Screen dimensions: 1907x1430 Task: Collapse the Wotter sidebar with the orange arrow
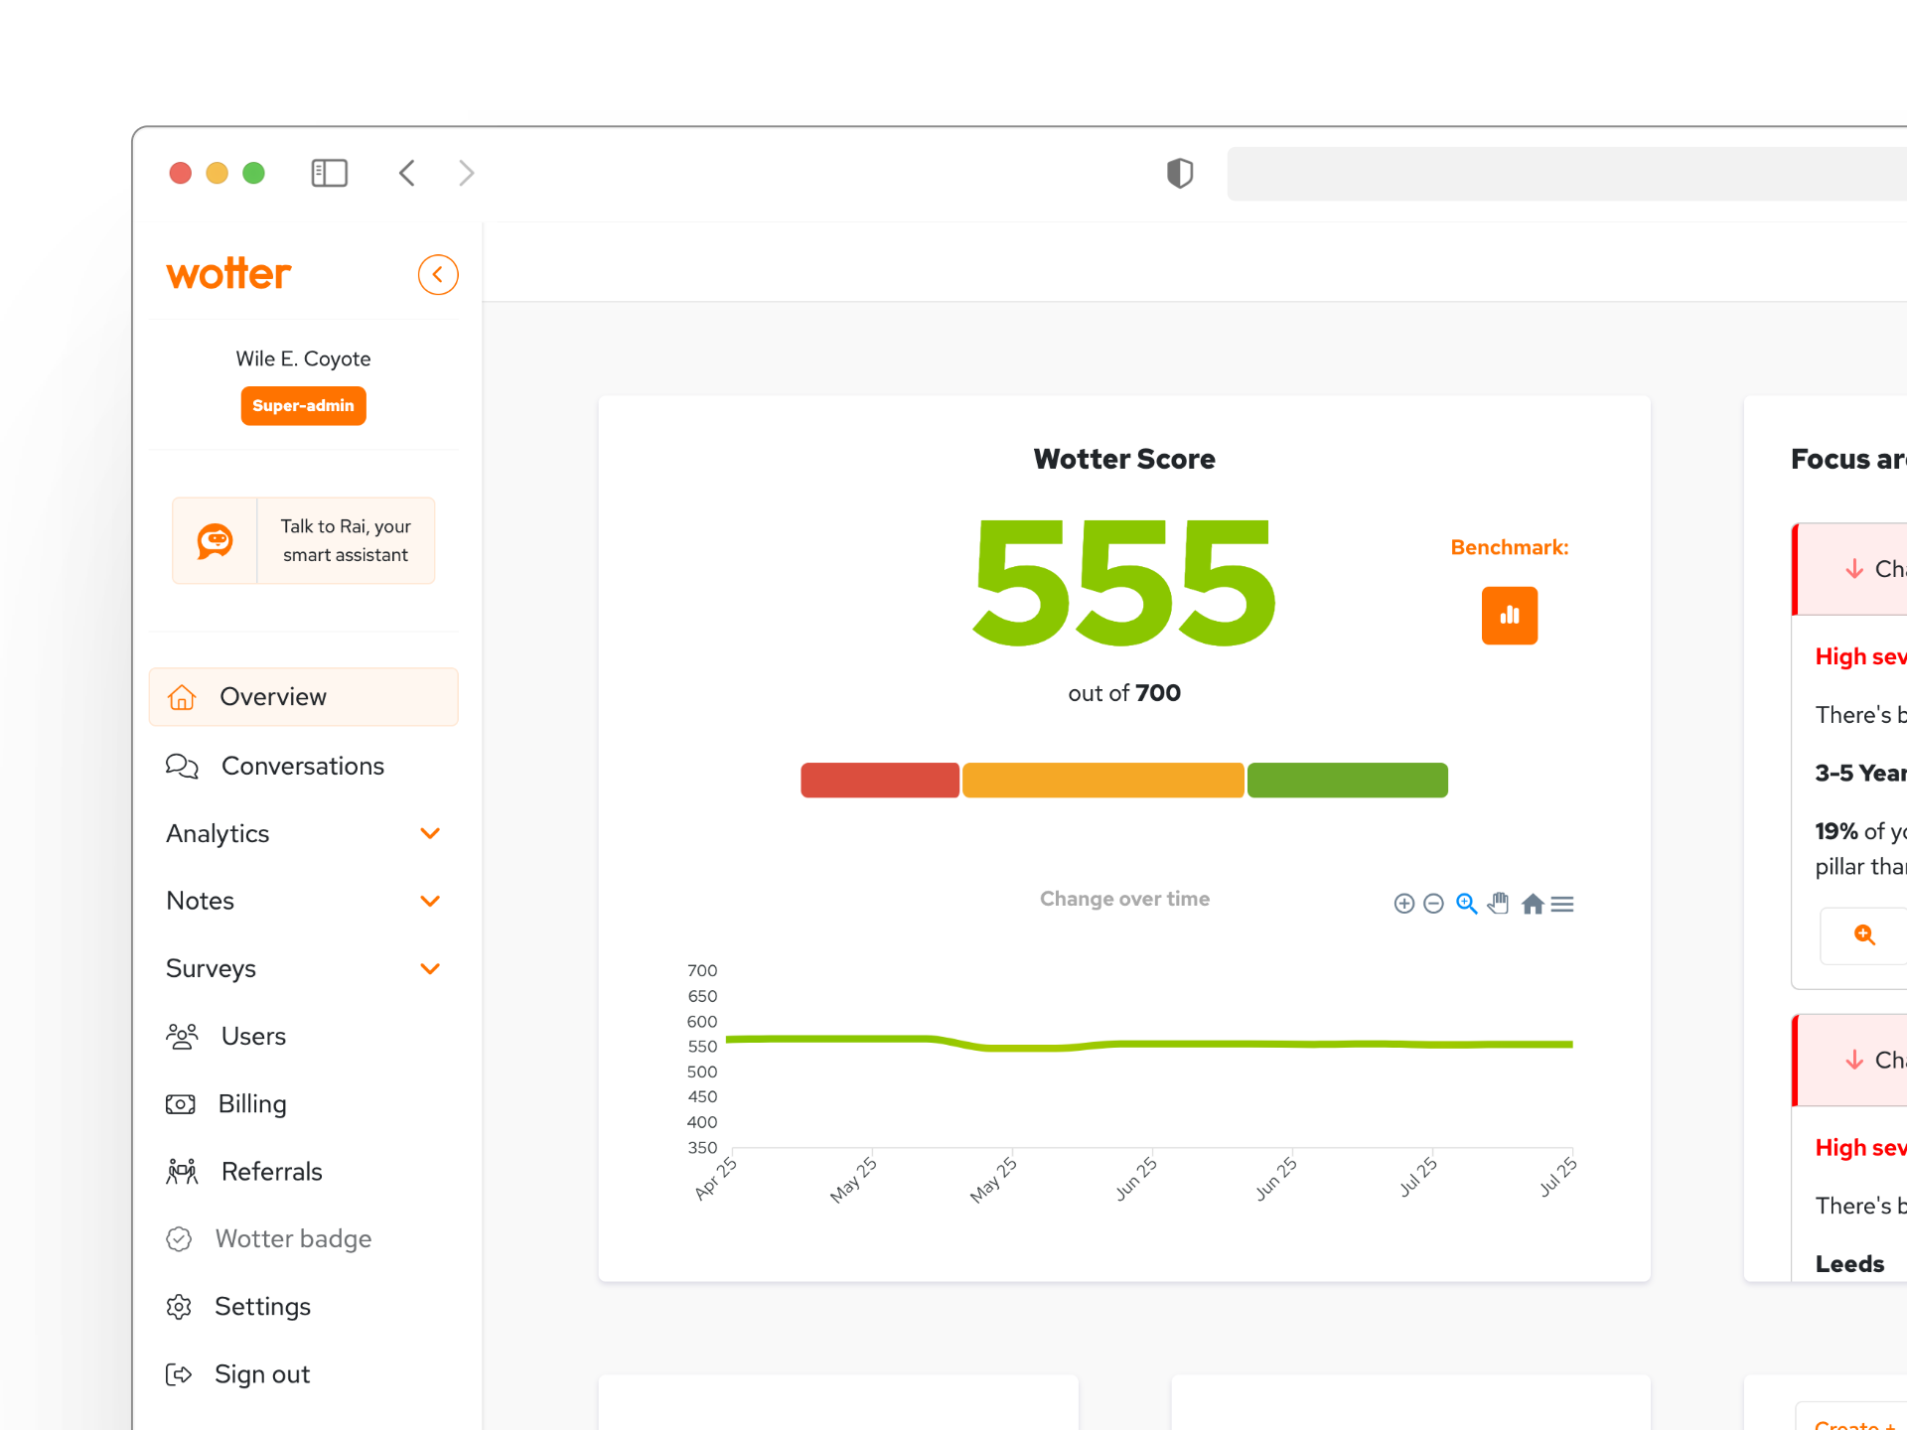pos(438,275)
